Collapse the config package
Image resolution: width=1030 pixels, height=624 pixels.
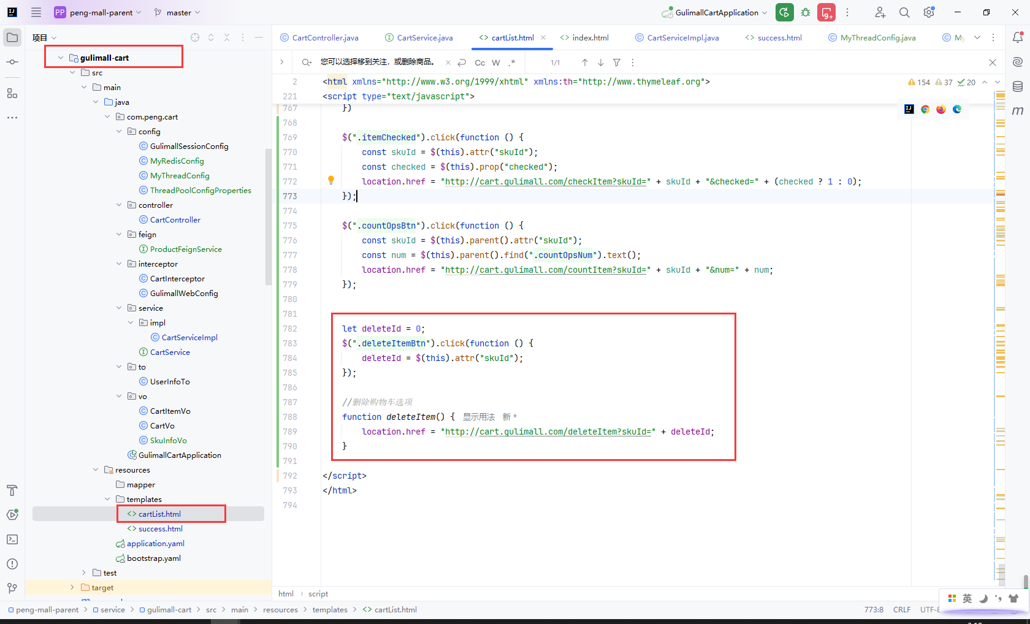pyautogui.click(x=119, y=131)
